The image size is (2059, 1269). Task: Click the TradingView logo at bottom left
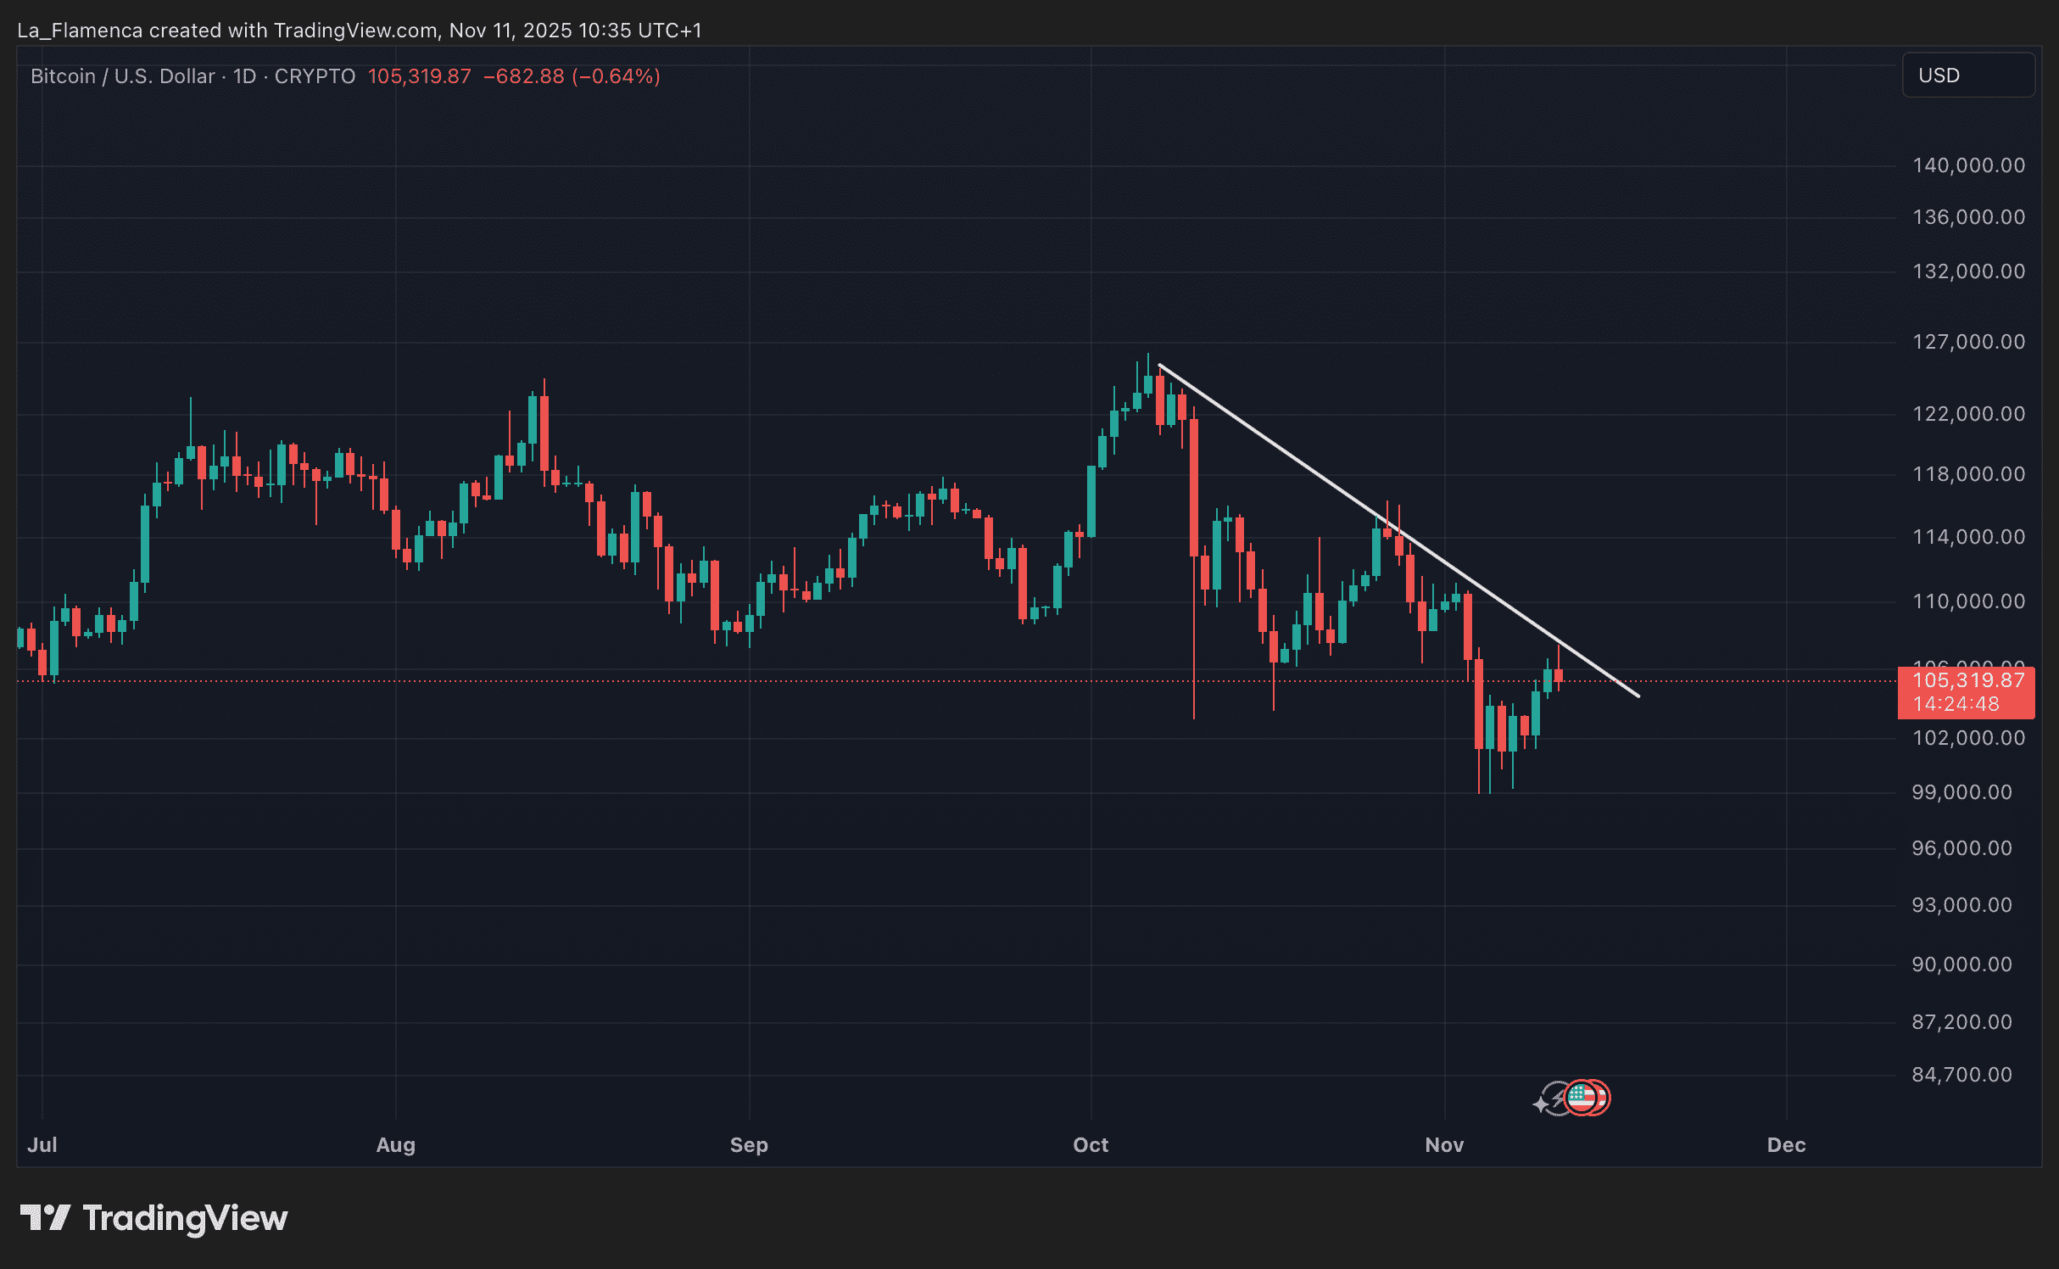[153, 1218]
